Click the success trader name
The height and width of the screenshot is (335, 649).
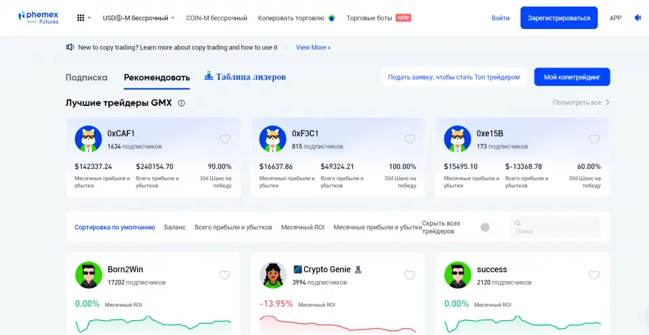[491, 269]
